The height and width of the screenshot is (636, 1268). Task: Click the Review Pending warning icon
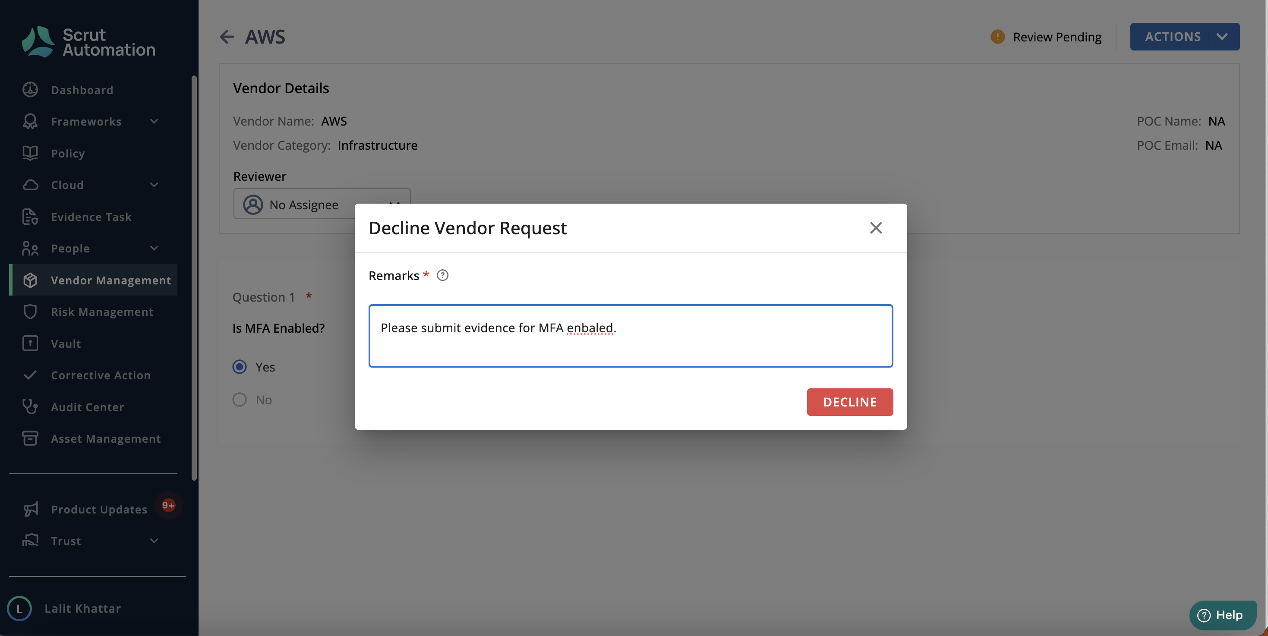coord(997,36)
